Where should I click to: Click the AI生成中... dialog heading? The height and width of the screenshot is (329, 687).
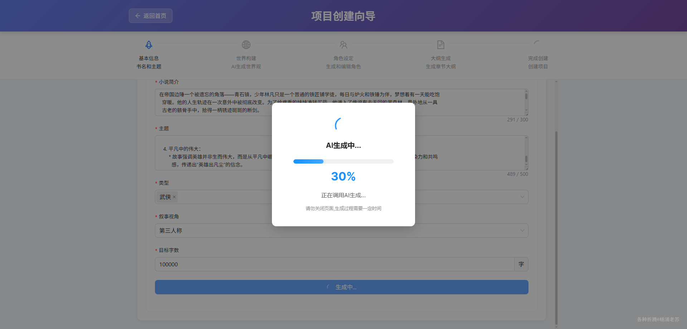(x=343, y=145)
